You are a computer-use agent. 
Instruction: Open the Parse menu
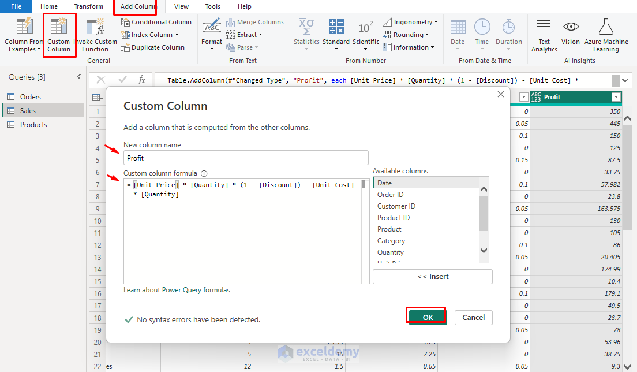point(242,47)
